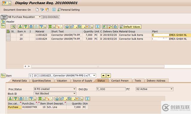Image resolution: width=191 pixels, height=114 pixels.
Task: Open Help info icon in top toolbar
Action: click(54, 10)
